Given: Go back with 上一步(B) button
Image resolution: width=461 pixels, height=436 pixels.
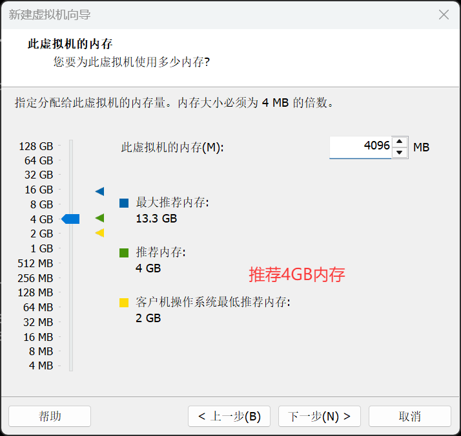Looking at the screenshot, I should click(229, 416).
